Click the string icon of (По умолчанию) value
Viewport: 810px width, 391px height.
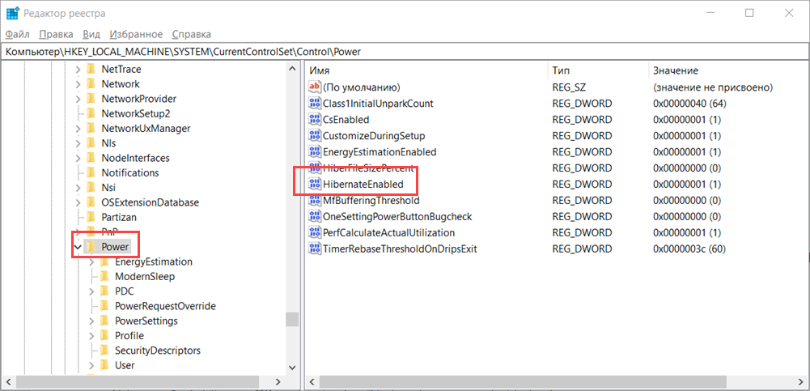(315, 87)
